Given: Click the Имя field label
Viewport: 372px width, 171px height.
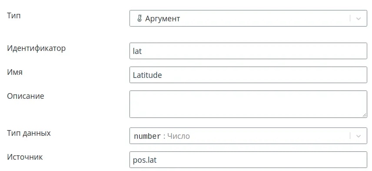Looking at the screenshot, I should point(15,72).
